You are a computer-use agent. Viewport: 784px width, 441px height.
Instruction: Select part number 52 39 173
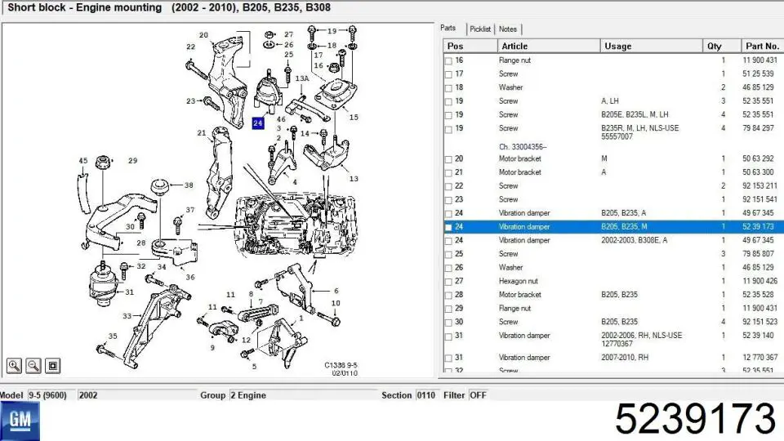(x=758, y=226)
